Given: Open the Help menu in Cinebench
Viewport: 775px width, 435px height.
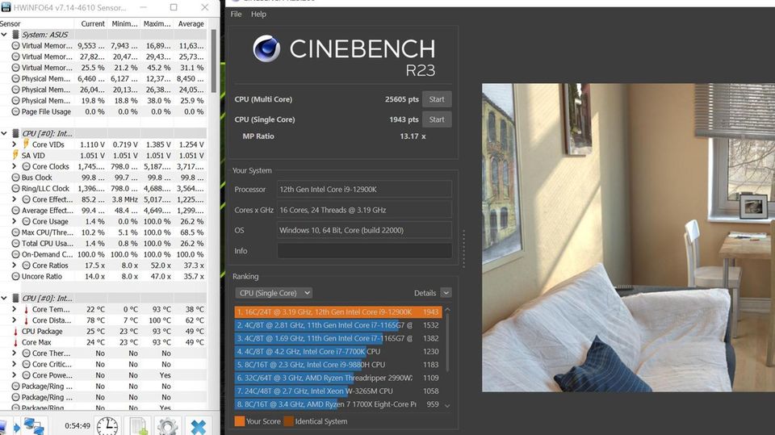Looking at the screenshot, I should pos(258,15).
